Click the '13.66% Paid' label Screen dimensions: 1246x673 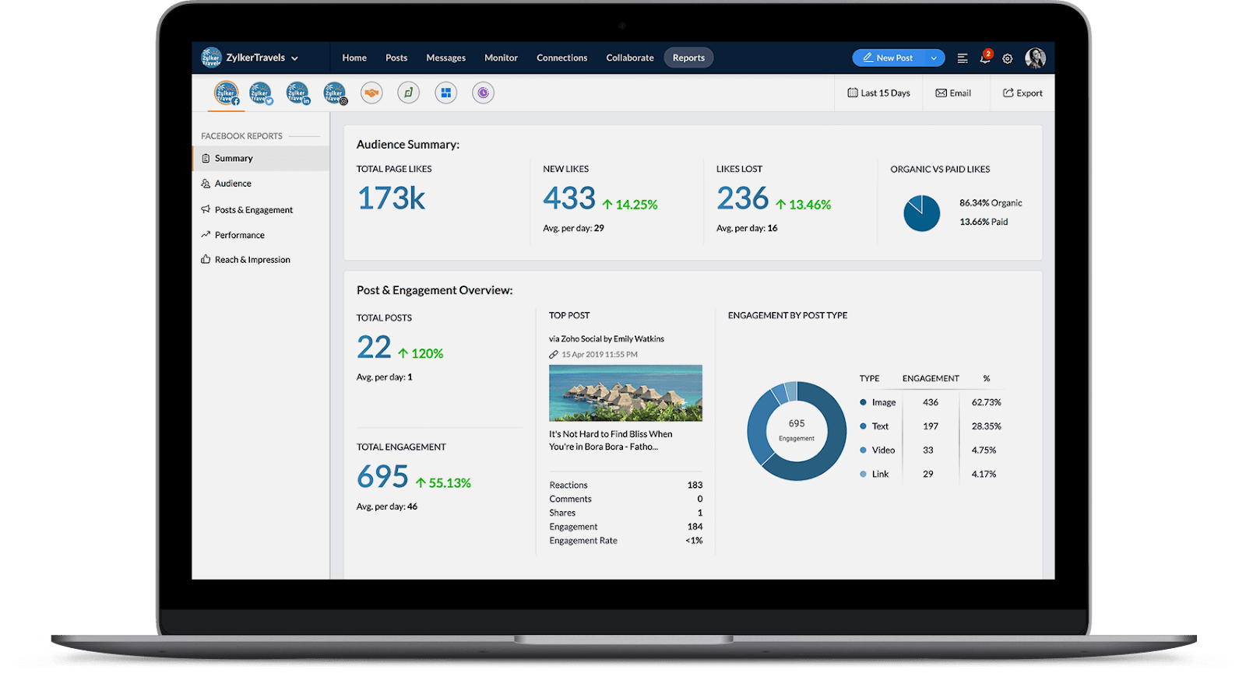point(984,222)
